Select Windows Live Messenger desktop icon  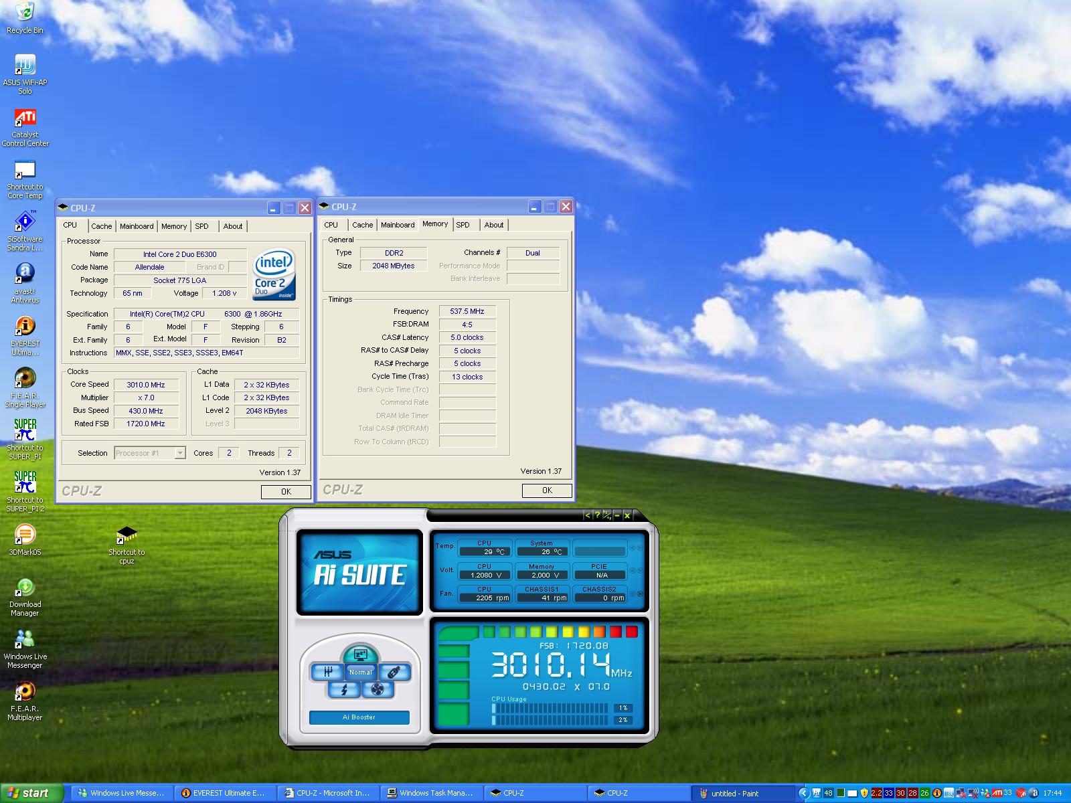[x=25, y=649]
